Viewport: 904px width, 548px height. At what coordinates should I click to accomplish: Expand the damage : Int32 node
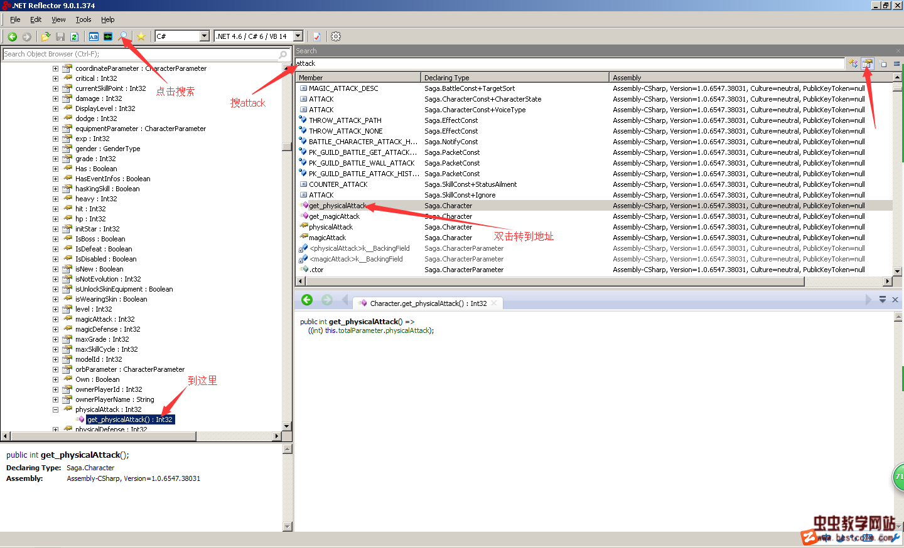coord(55,98)
